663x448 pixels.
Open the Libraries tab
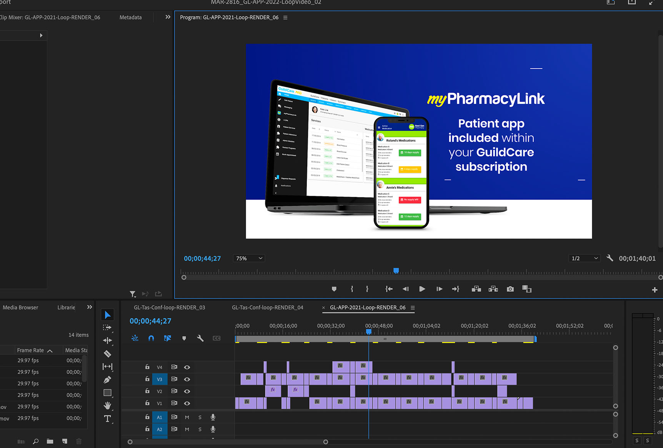66,308
